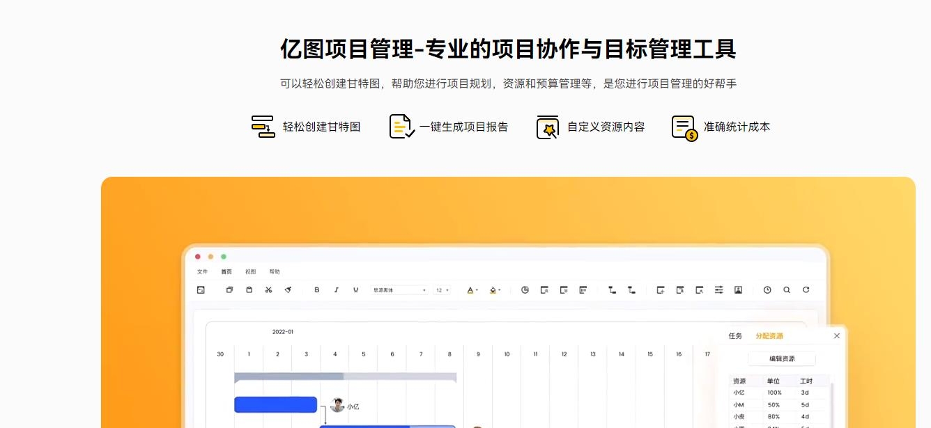Click the 100% unit cell
Viewport: 931px width, 428px height.
774,393
